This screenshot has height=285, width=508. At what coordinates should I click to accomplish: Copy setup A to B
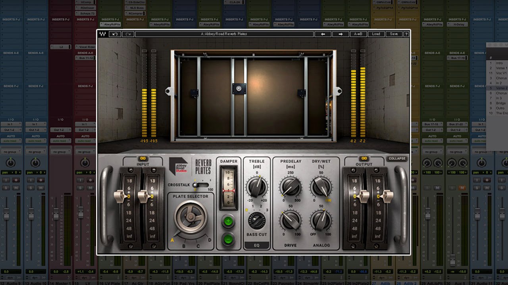click(358, 34)
